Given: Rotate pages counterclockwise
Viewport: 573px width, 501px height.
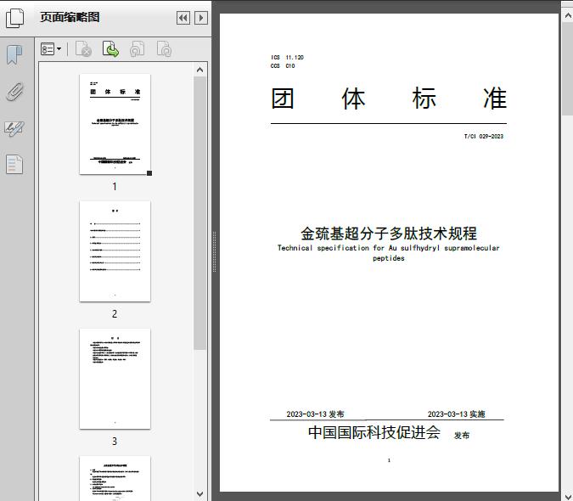Looking at the screenshot, I should tap(138, 50).
